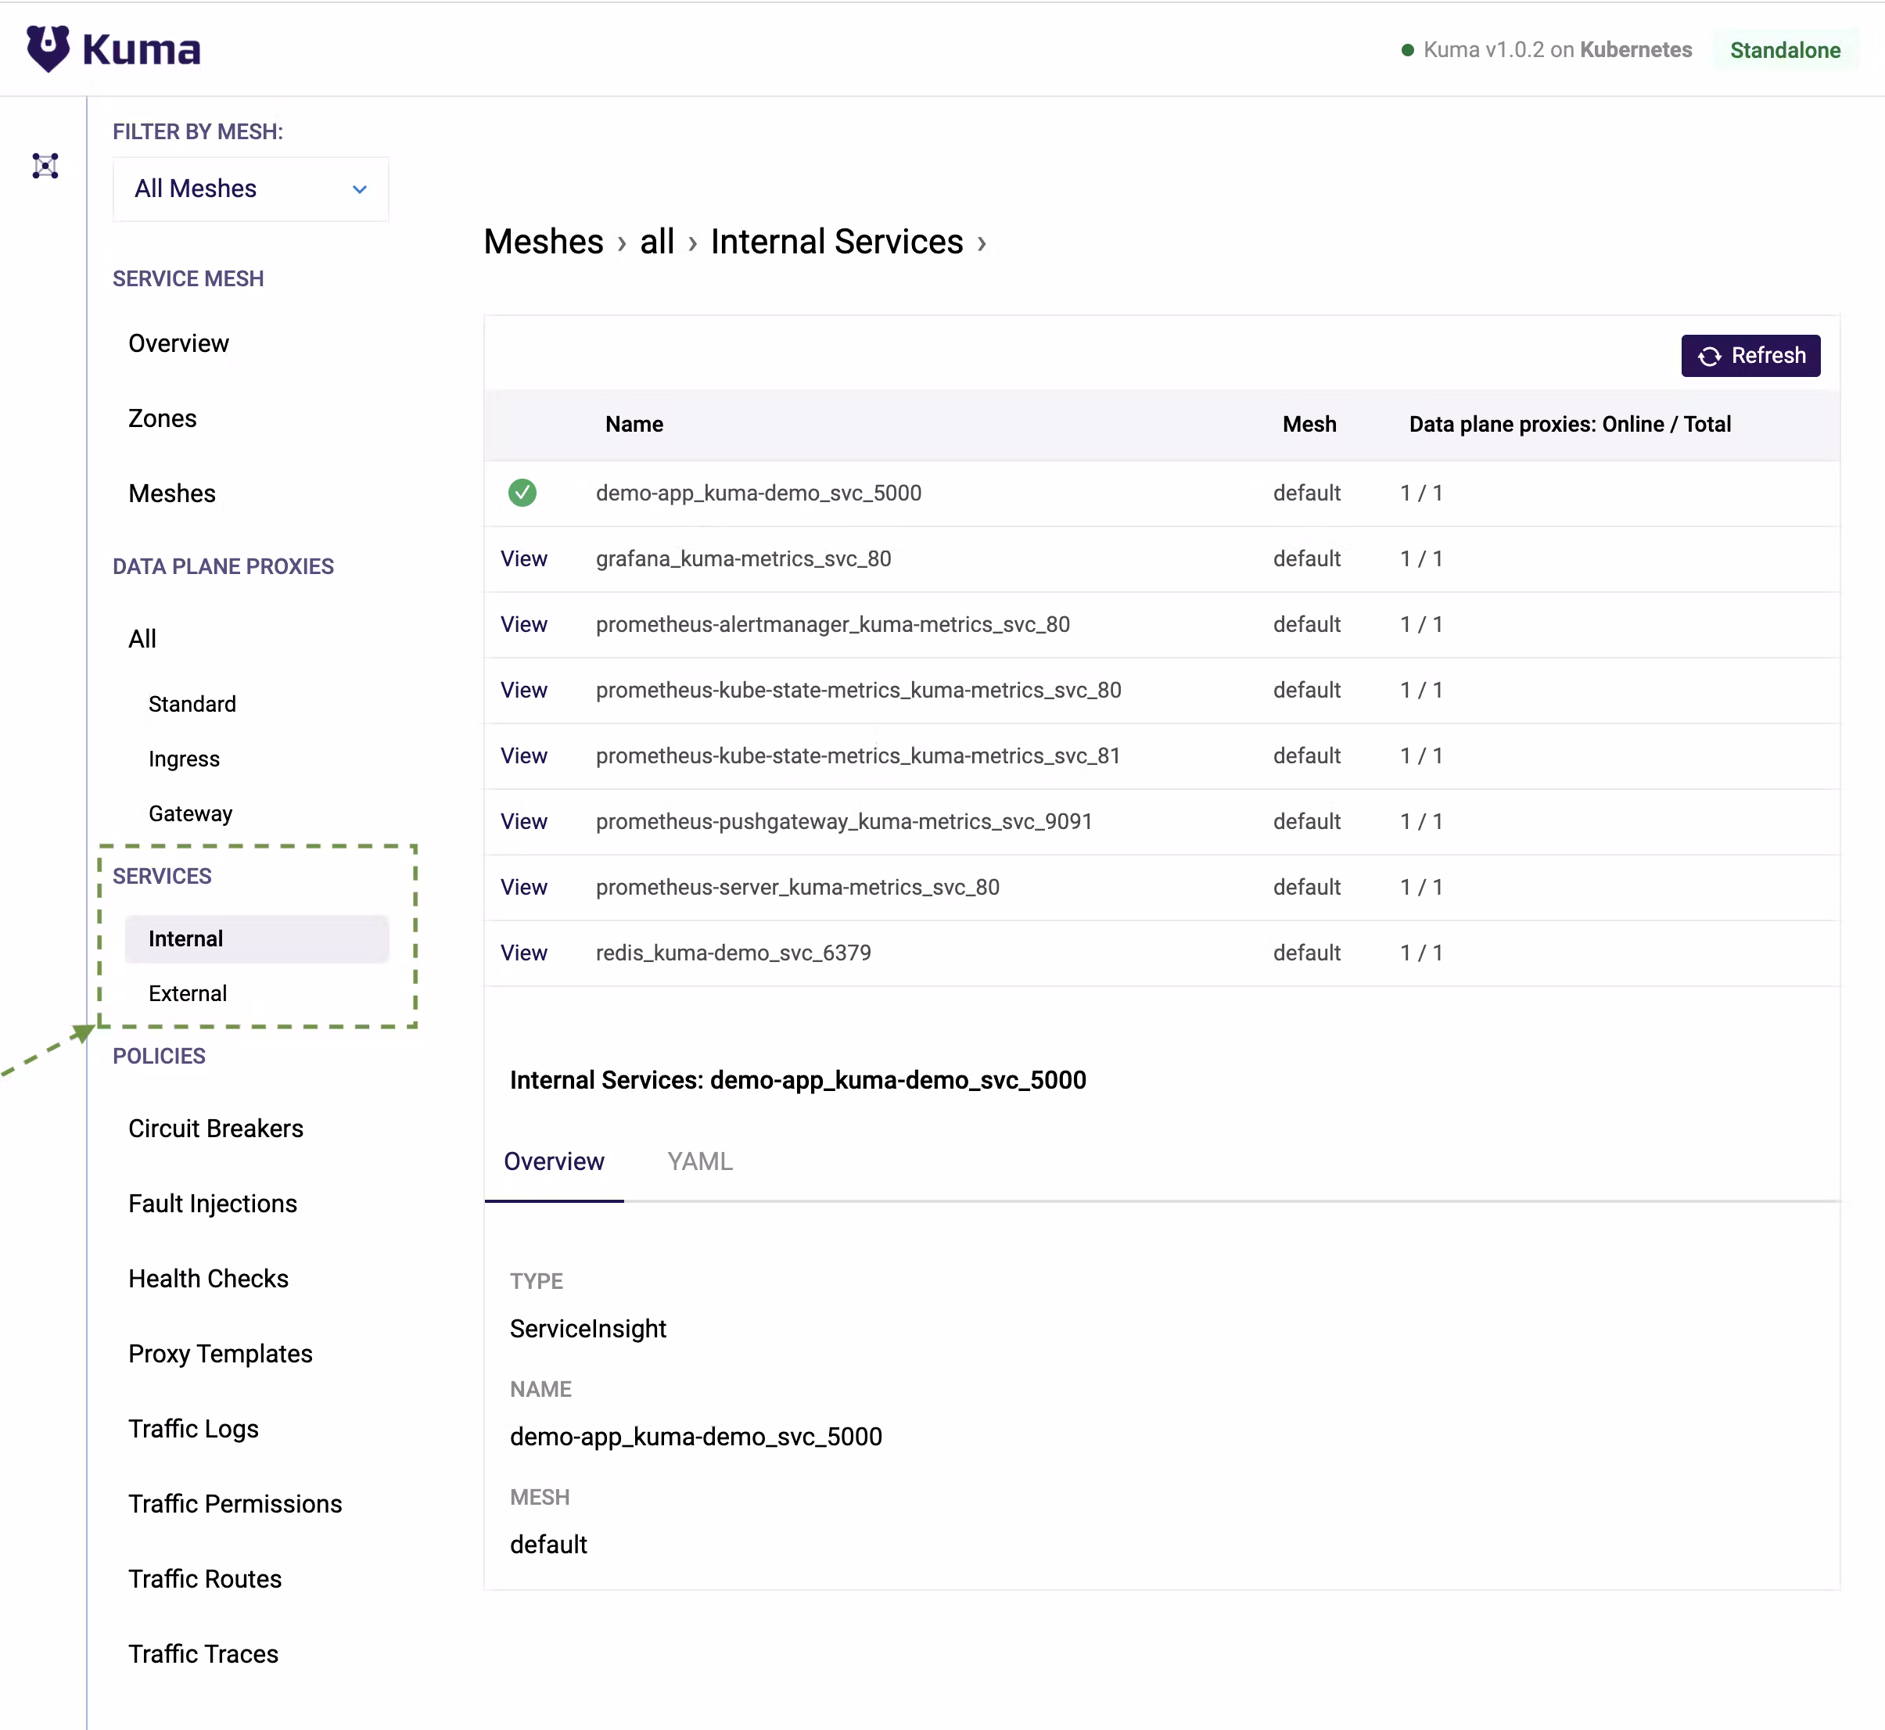The width and height of the screenshot is (1885, 1730).
Task: Go to Traffic Permissions policy
Action: click(x=235, y=1503)
